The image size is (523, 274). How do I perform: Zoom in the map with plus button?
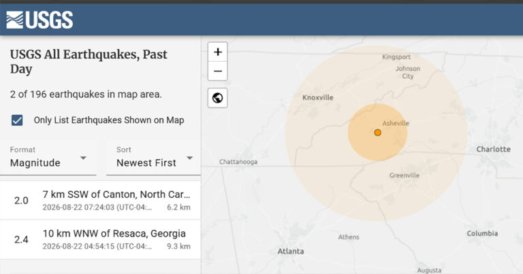tap(217, 52)
